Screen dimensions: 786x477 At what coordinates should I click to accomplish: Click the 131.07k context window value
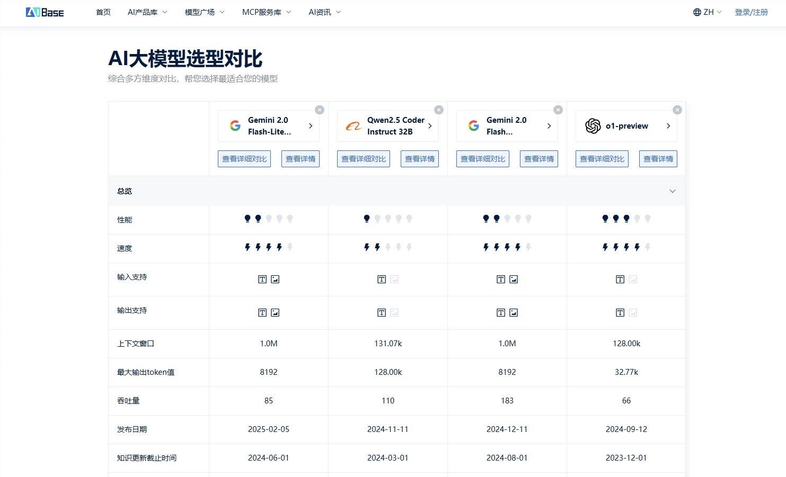point(388,344)
